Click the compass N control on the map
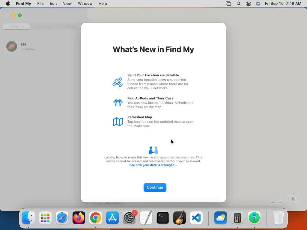 pos(294,199)
